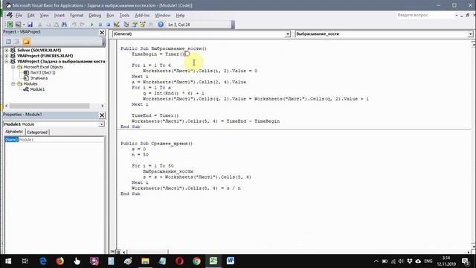This screenshot has width=476, height=268.
Task: Click the Project panel horizontal scrollbar
Action: click(x=49, y=106)
